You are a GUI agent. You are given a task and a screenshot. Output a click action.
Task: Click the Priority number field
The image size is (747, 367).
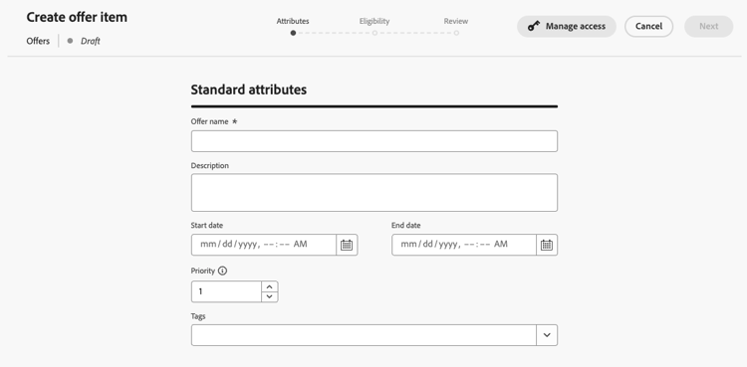(226, 291)
